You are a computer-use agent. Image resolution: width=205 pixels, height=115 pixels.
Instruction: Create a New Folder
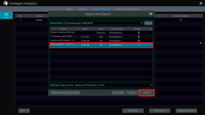tap(118, 93)
